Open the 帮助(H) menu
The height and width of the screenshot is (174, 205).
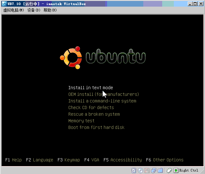point(50,10)
